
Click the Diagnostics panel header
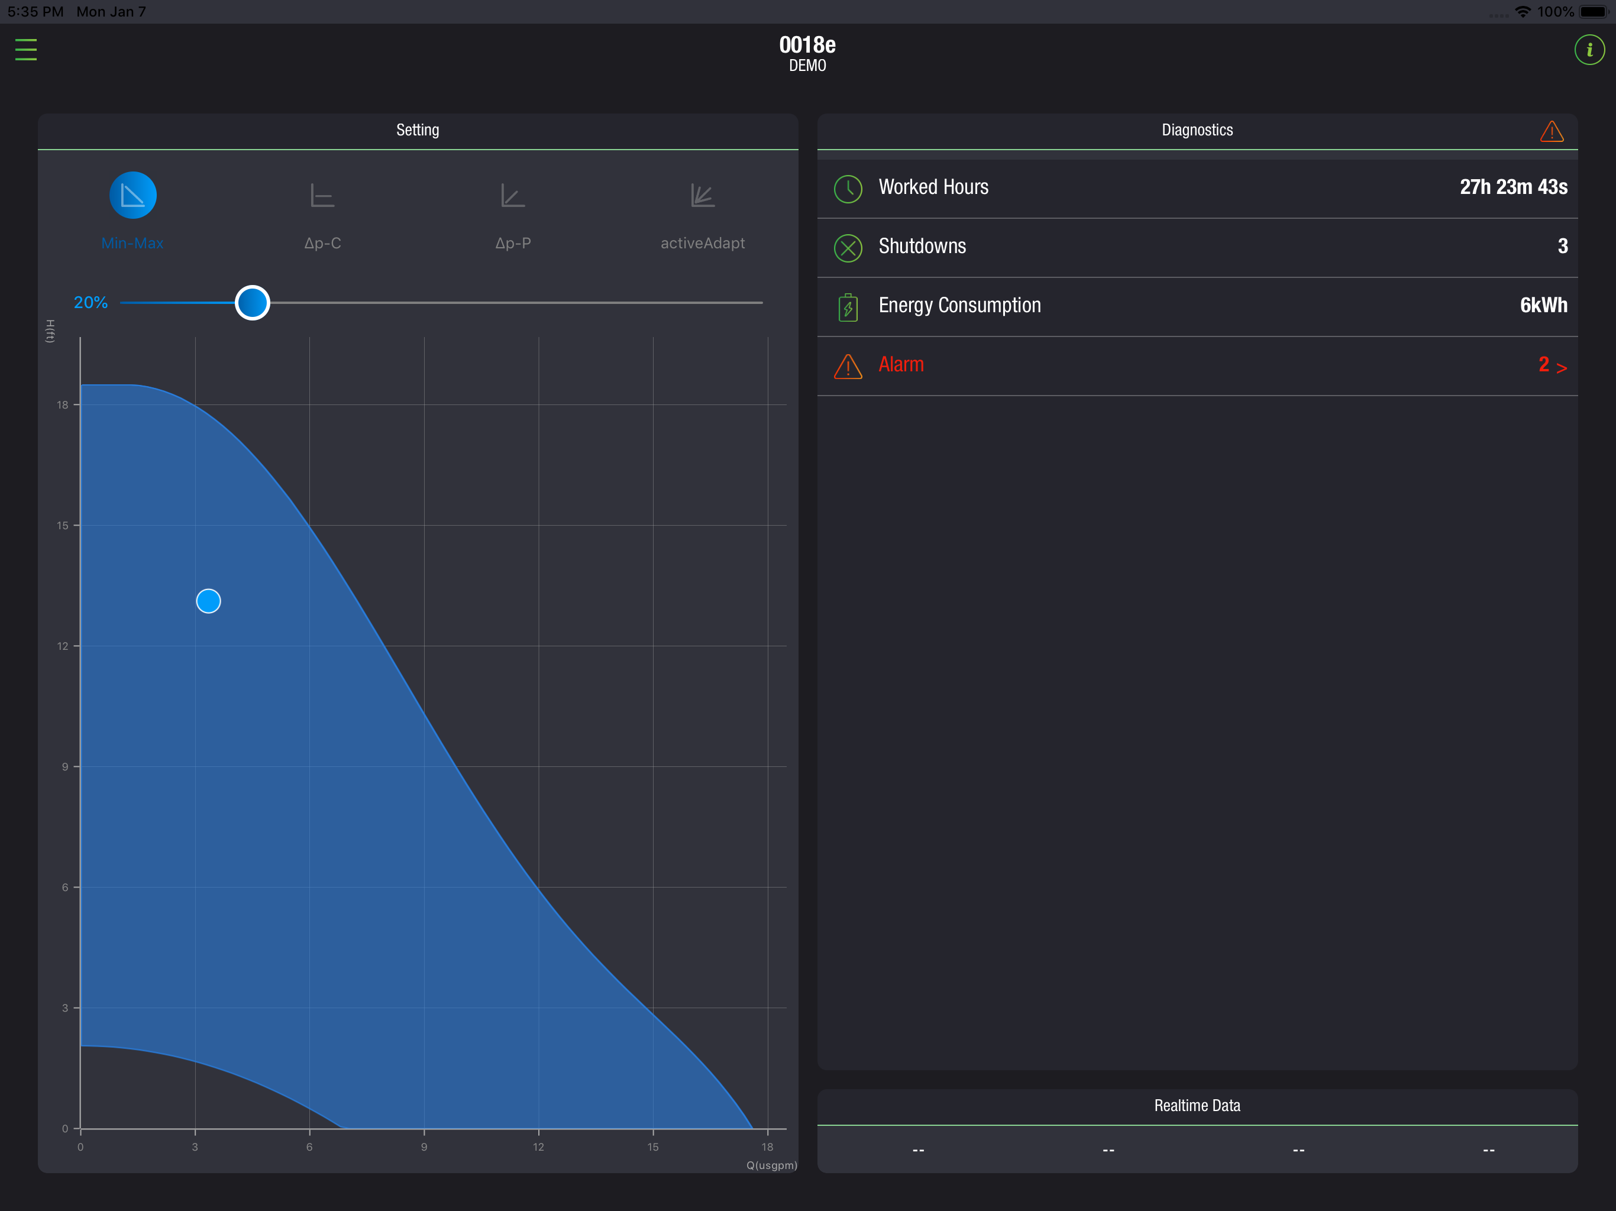click(1197, 130)
